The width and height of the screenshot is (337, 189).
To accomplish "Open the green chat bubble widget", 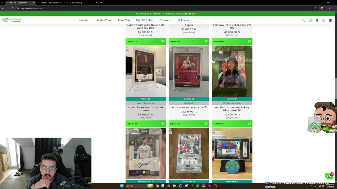I will pos(329,176).
